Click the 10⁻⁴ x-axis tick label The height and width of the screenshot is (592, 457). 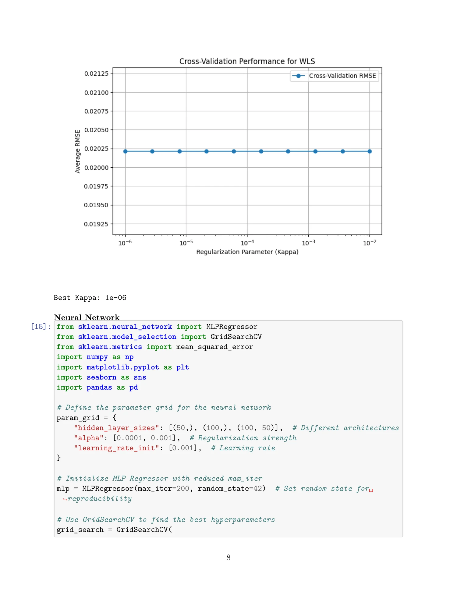click(247, 243)
